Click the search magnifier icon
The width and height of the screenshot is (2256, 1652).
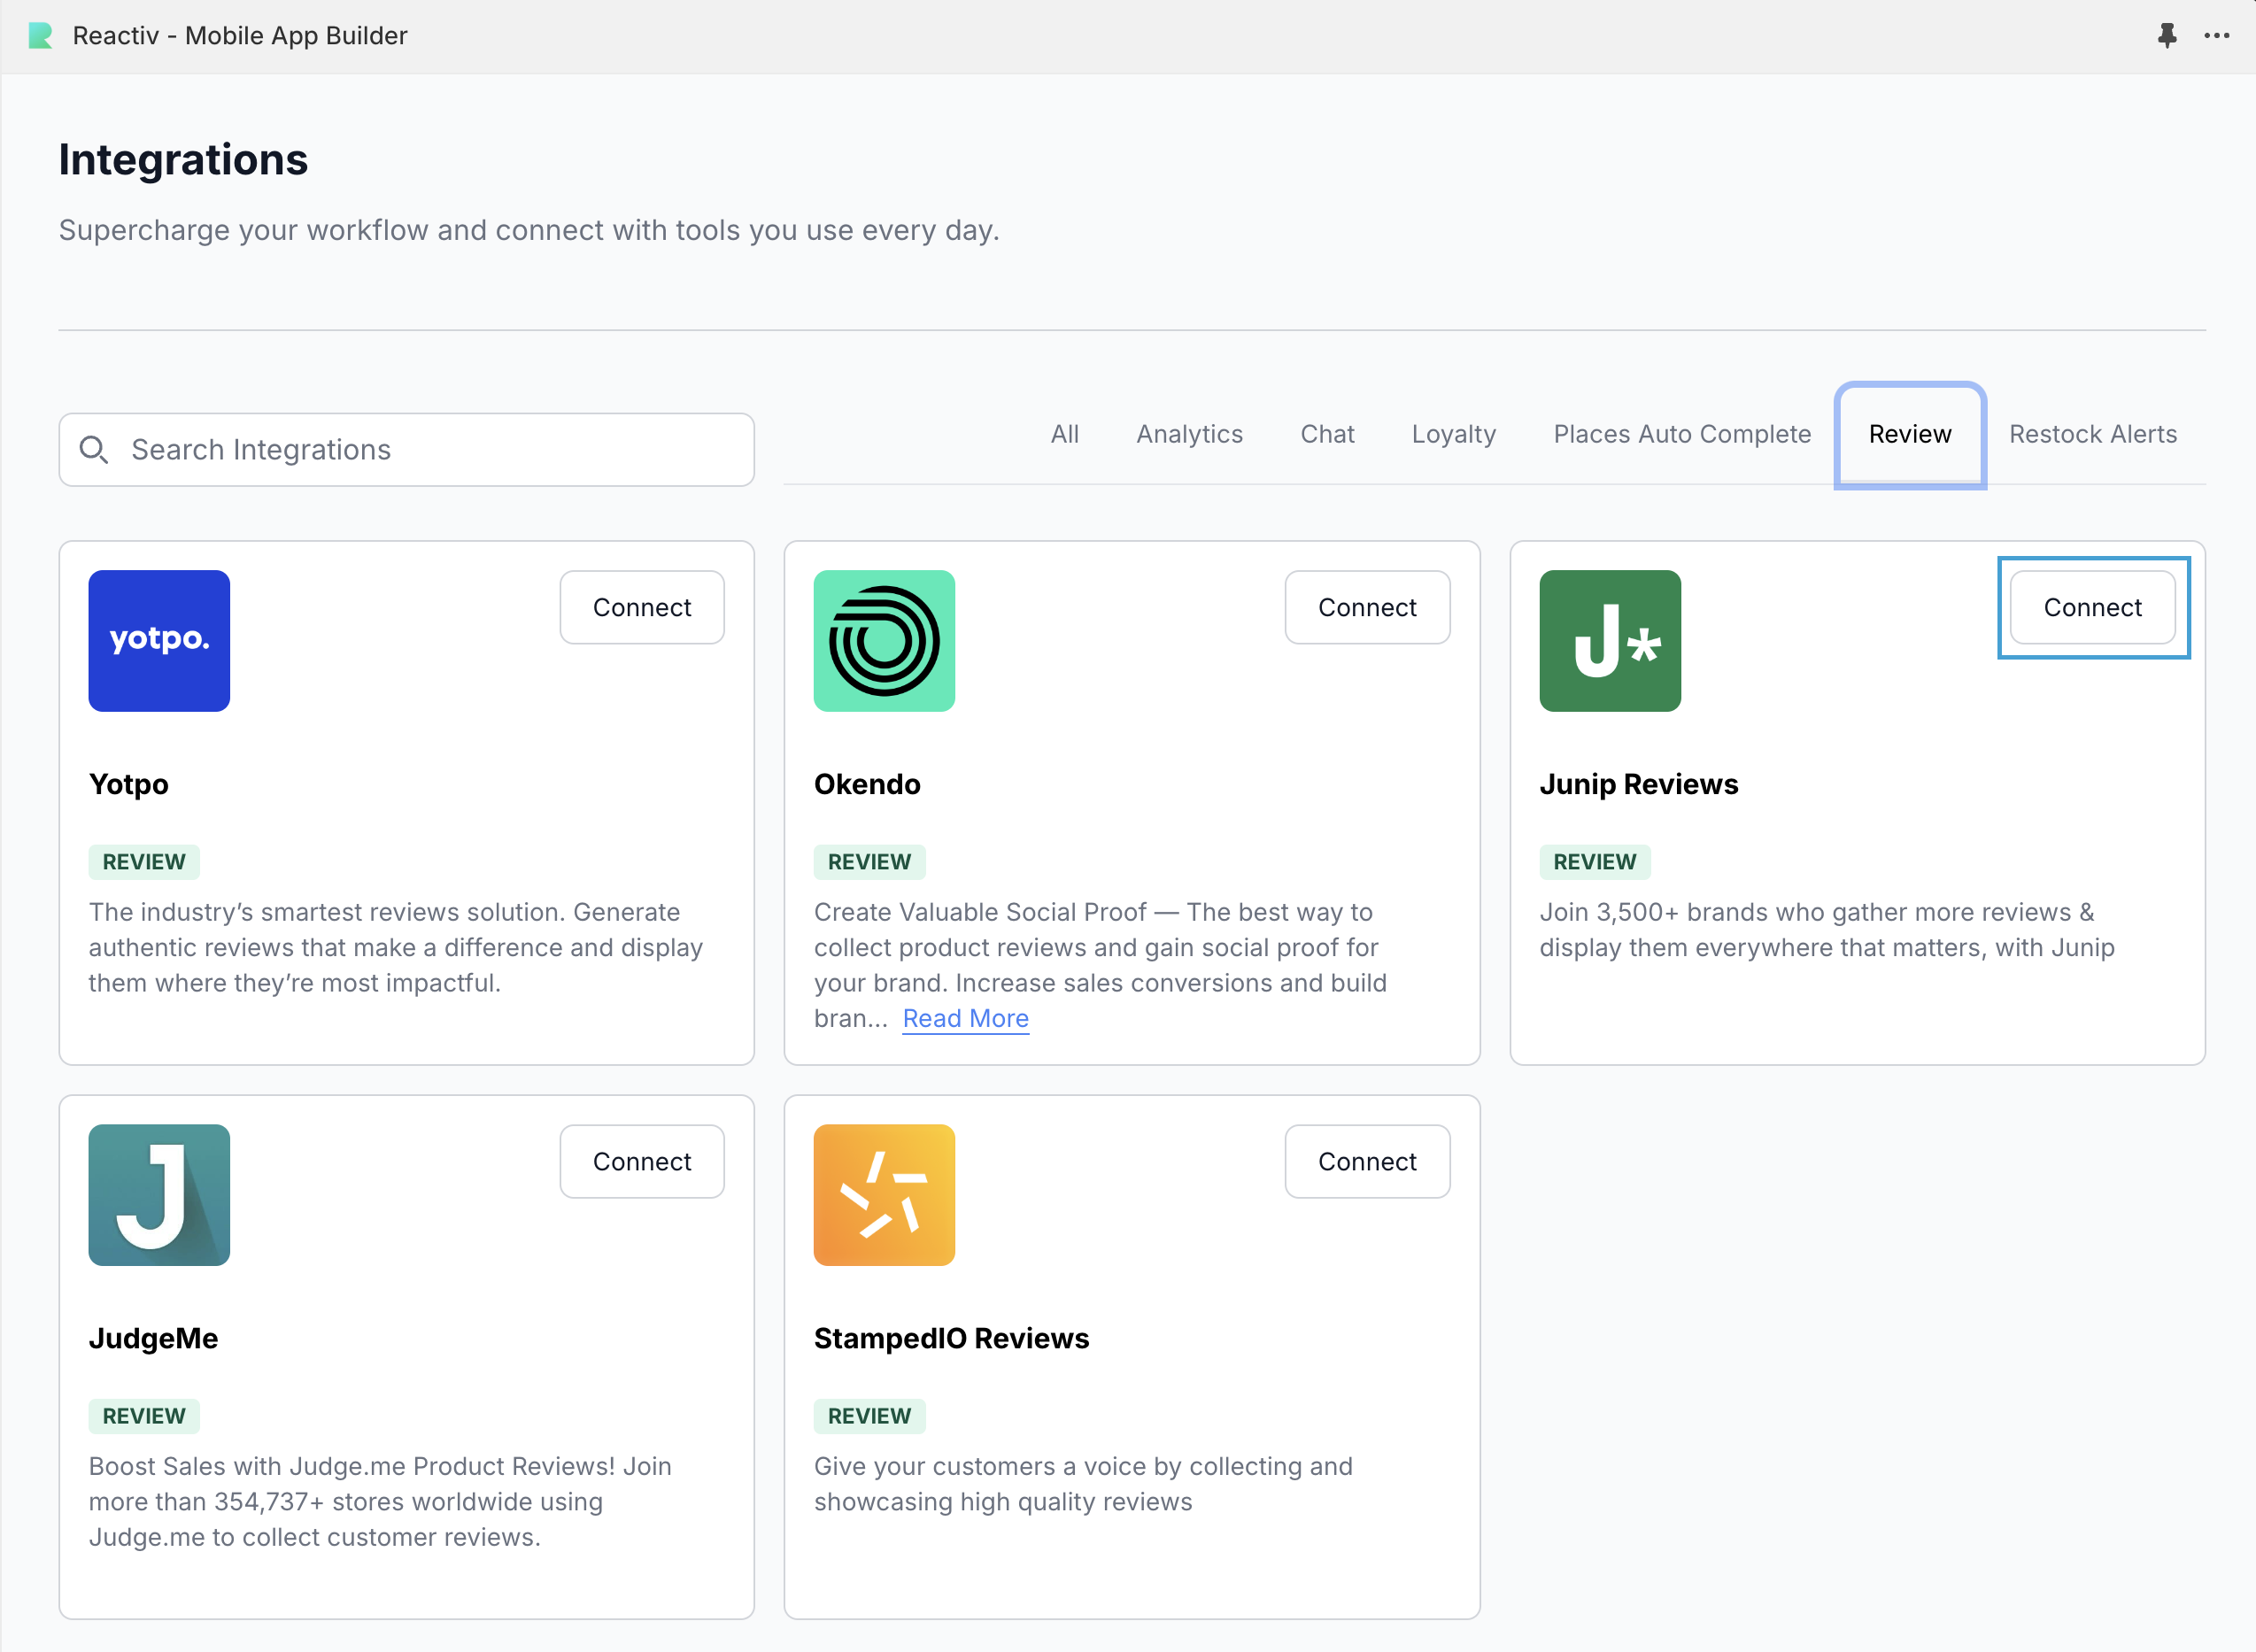[x=94, y=450]
